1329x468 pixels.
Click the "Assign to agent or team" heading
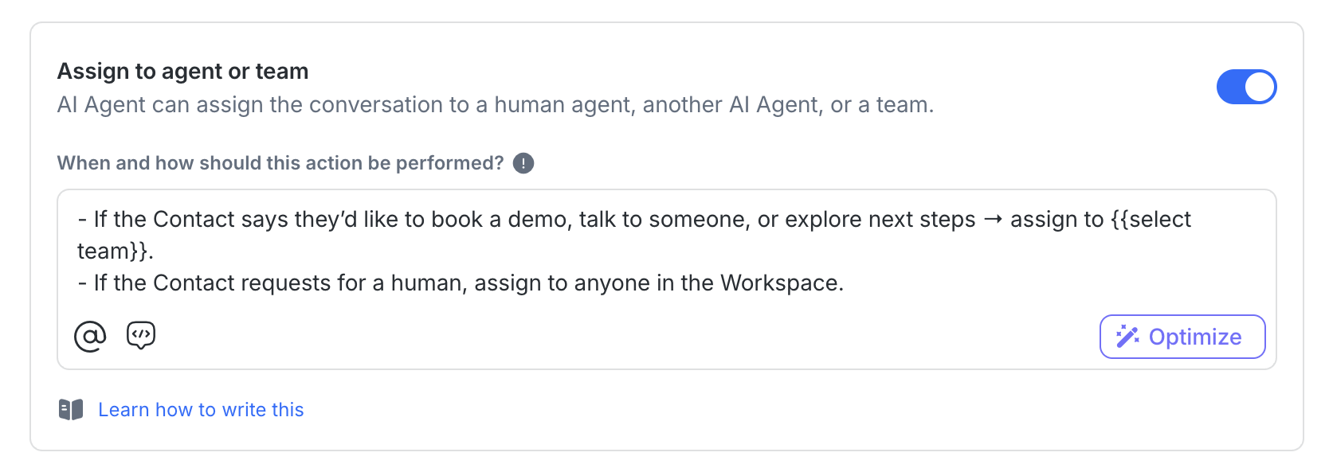(182, 72)
